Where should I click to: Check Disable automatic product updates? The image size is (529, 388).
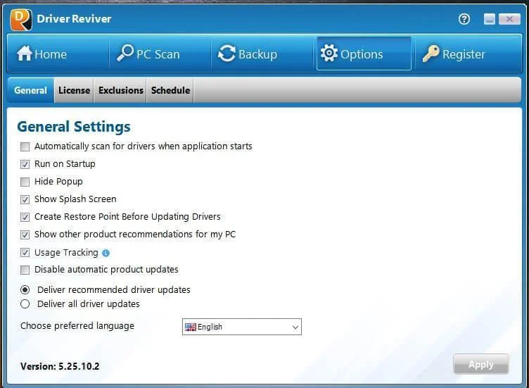coord(25,270)
